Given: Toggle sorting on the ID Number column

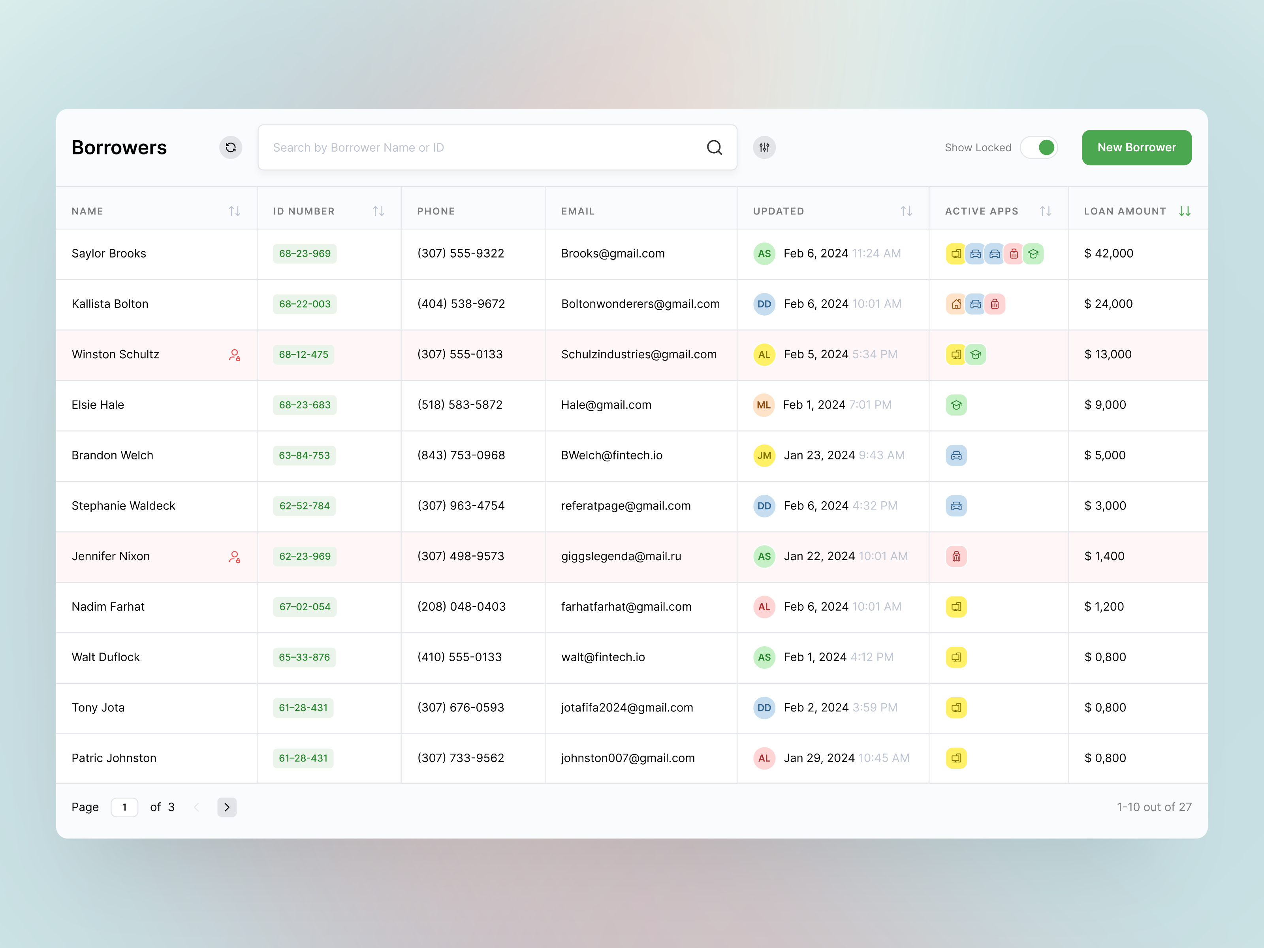Looking at the screenshot, I should click(379, 210).
